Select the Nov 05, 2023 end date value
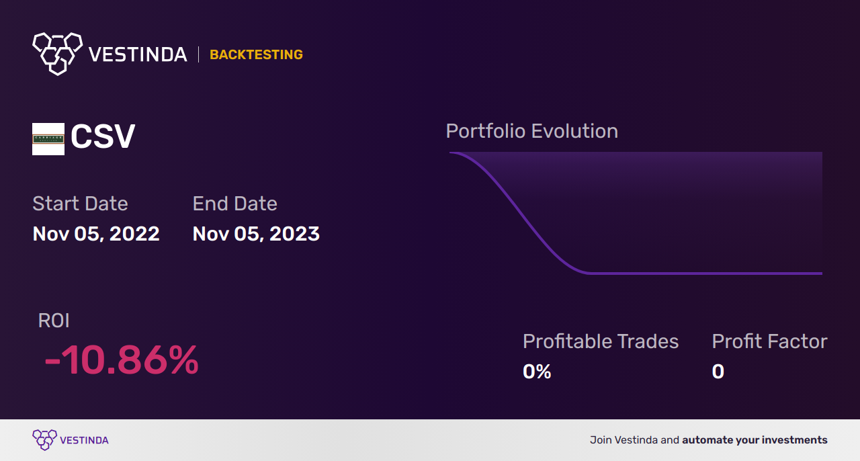Viewport: 860px width, 461px height. (x=256, y=234)
